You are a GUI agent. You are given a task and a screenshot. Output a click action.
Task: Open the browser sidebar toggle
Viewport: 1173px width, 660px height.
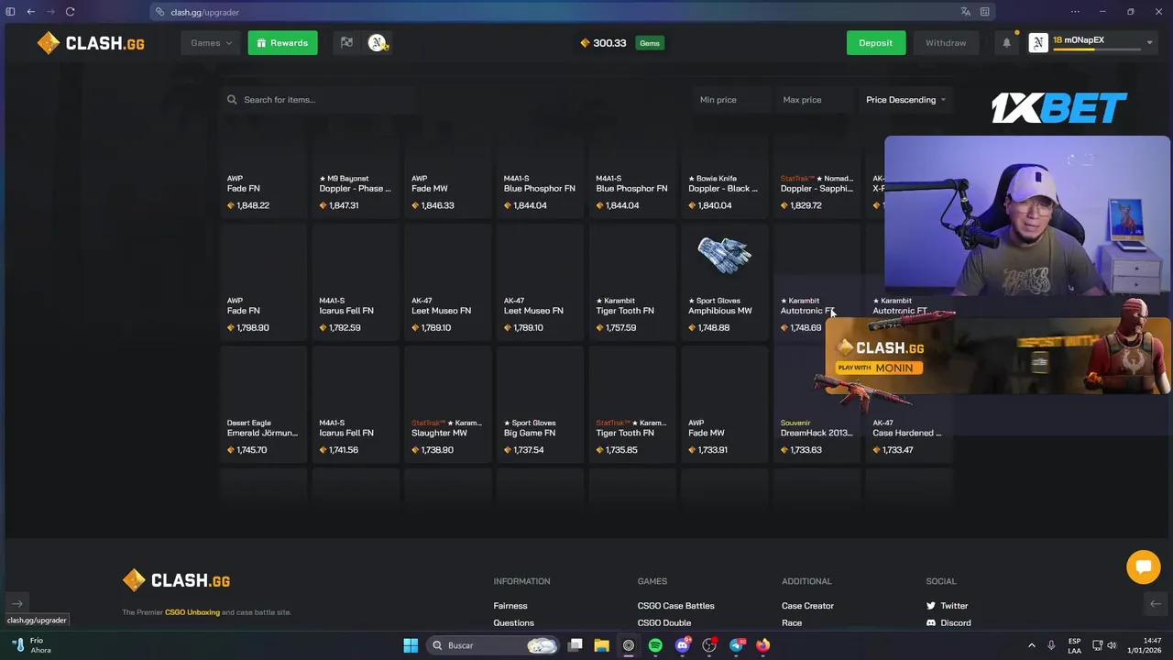pyautogui.click(x=11, y=12)
